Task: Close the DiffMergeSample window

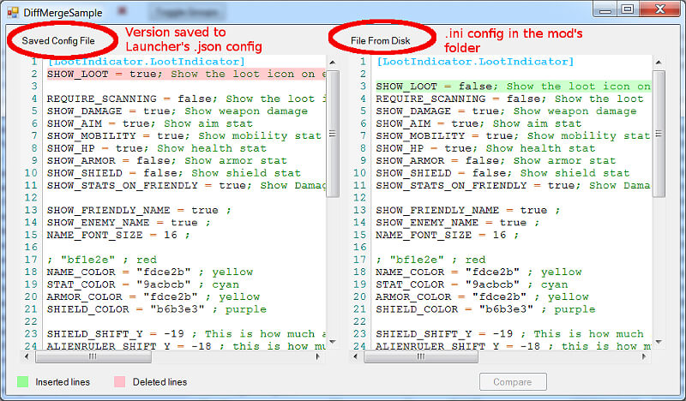Action: [659, 10]
